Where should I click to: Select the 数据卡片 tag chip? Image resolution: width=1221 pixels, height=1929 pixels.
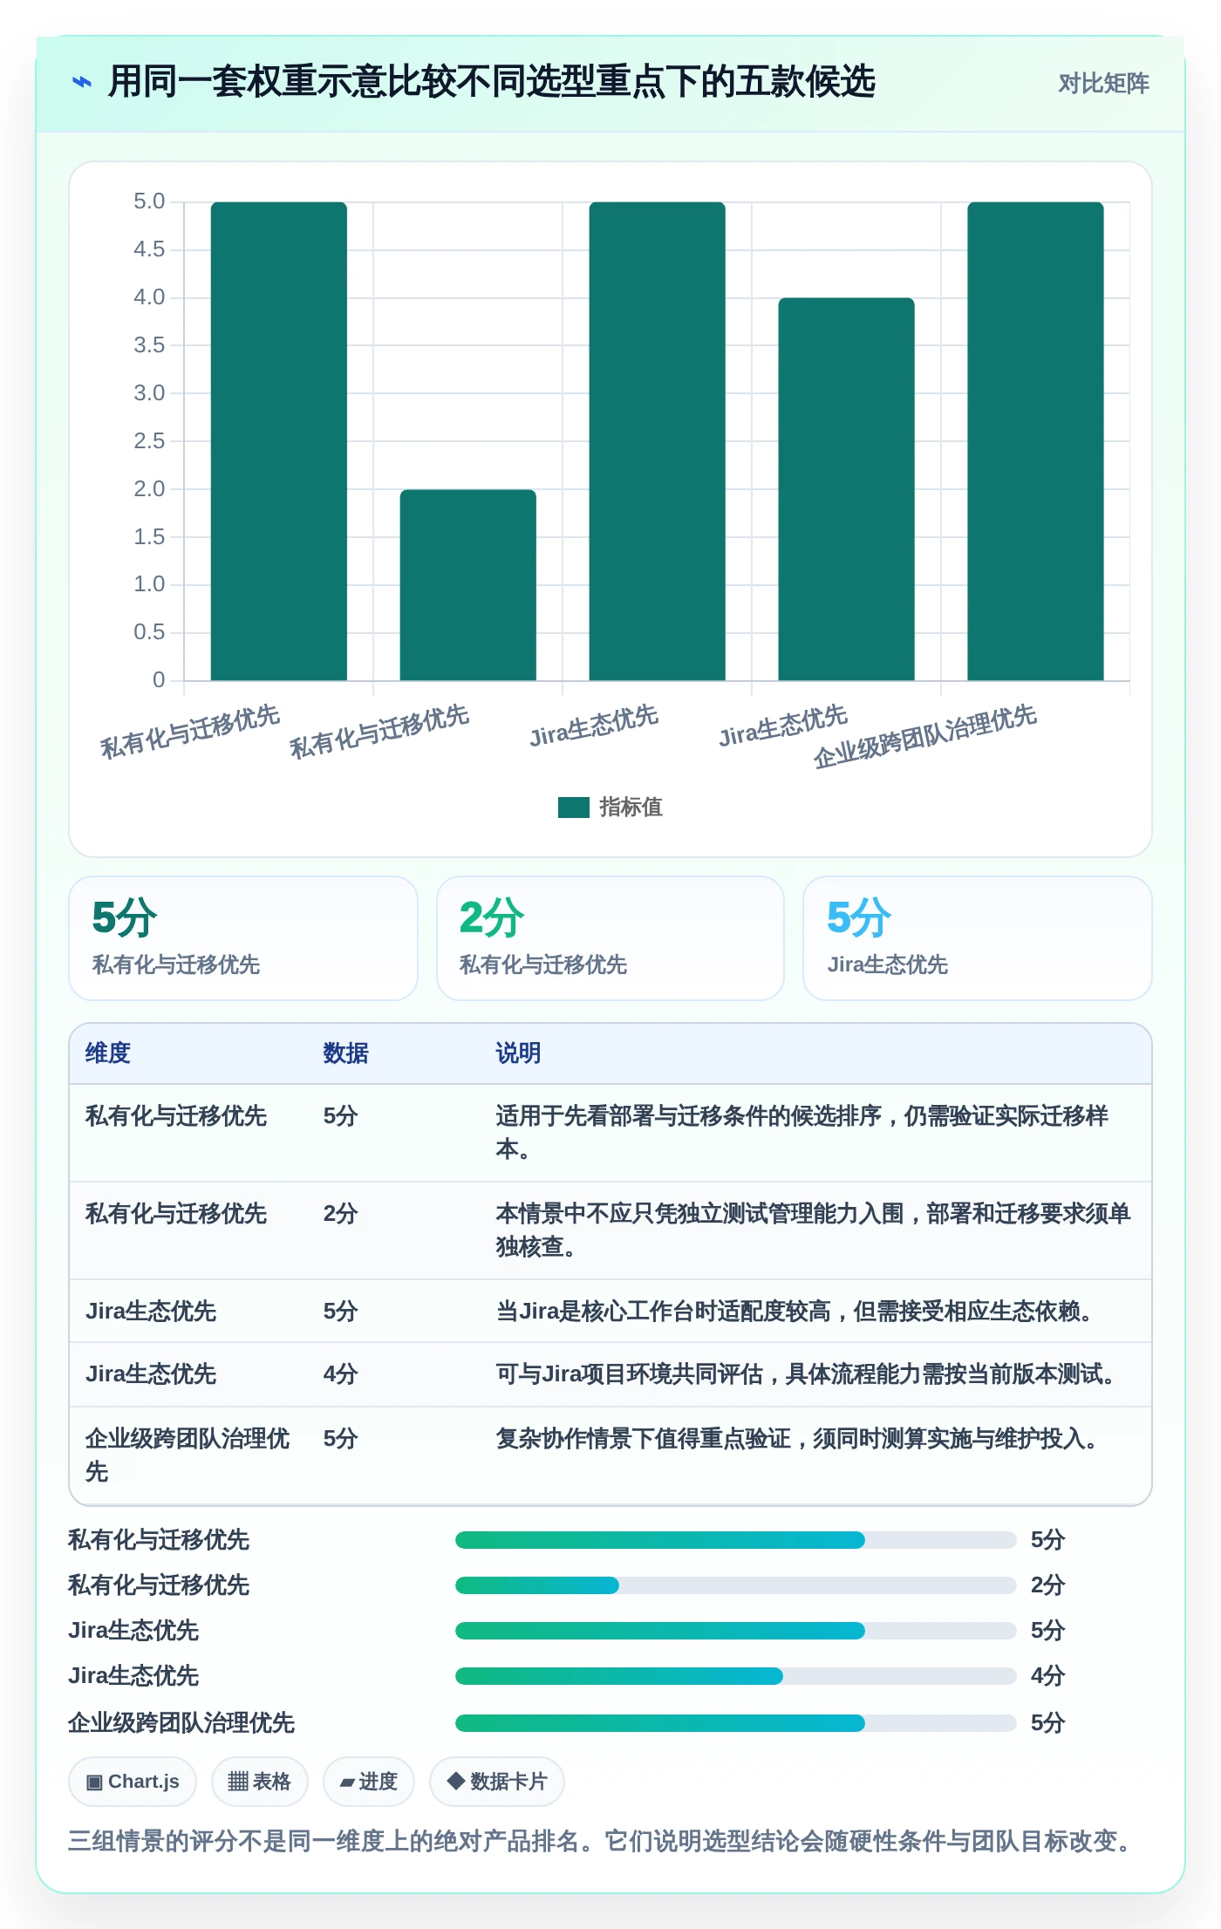(x=496, y=1782)
